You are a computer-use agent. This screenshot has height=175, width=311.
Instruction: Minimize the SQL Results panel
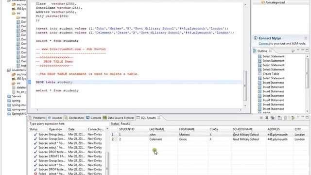(303, 117)
